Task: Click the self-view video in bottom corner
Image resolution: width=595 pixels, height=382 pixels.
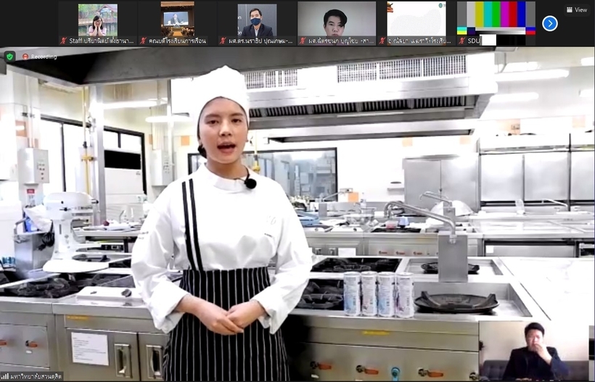Action: point(535,350)
